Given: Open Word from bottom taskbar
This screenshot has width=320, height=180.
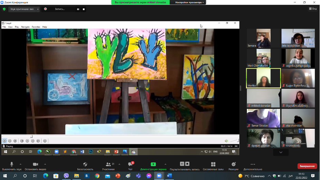Looking at the screenshot, I should [x=169, y=176].
